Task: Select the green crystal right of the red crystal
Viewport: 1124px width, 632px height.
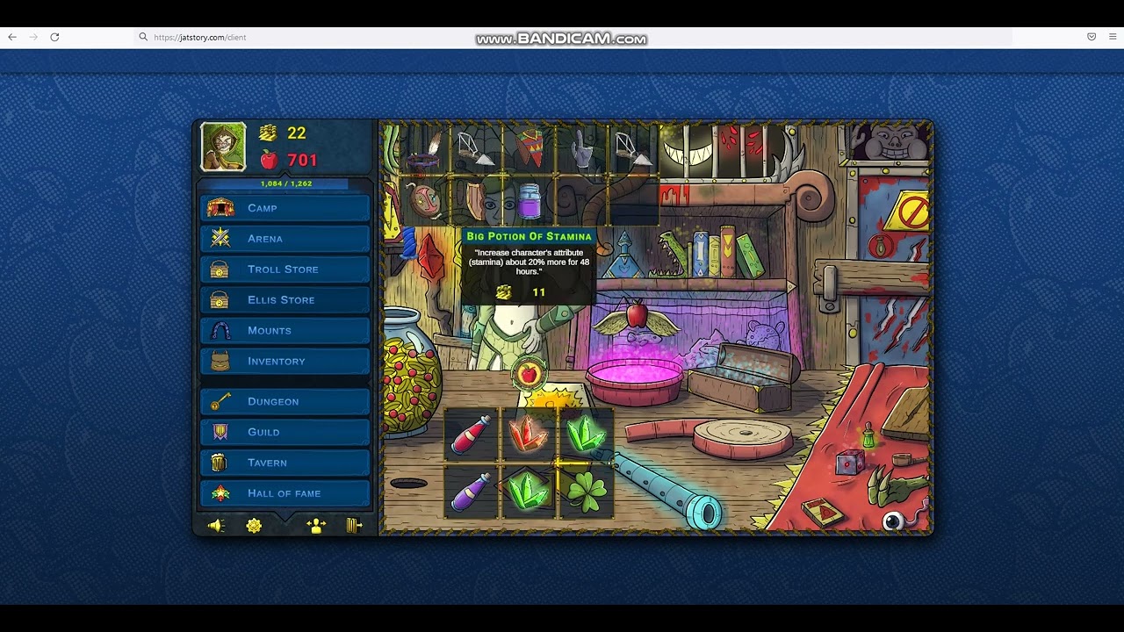Action: click(585, 435)
